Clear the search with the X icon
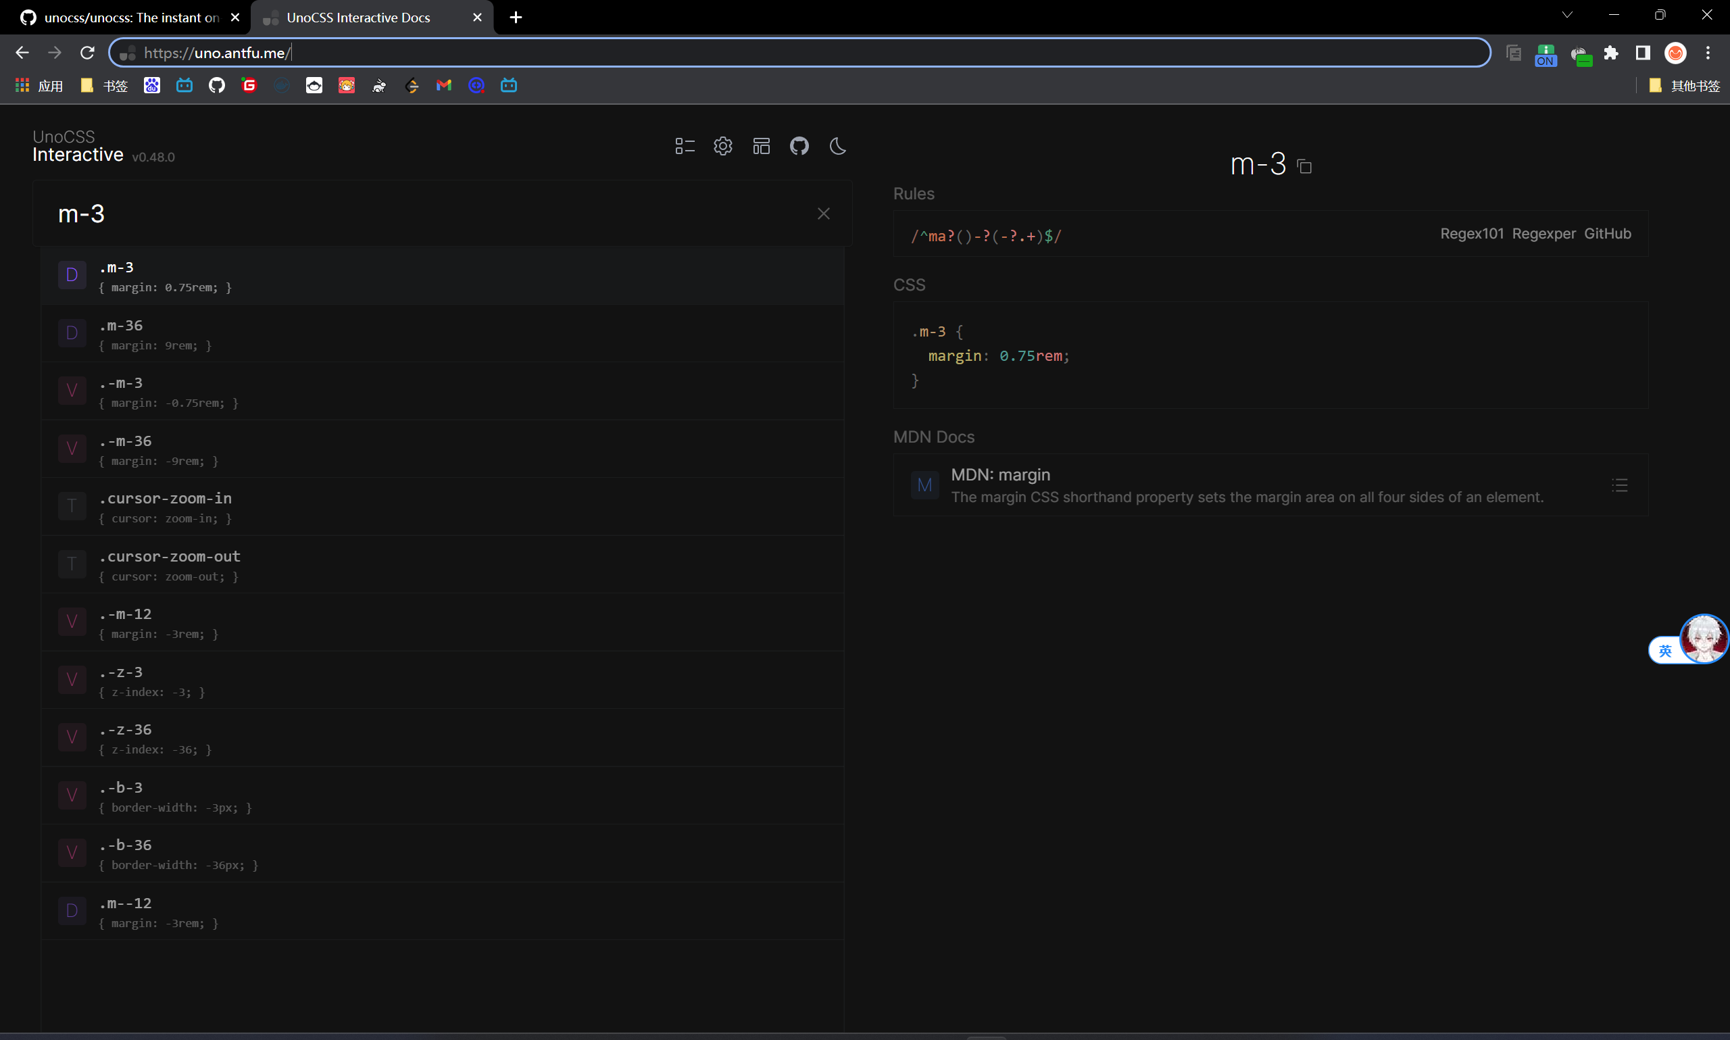The image size is (1730, 1040). (823, 214)
